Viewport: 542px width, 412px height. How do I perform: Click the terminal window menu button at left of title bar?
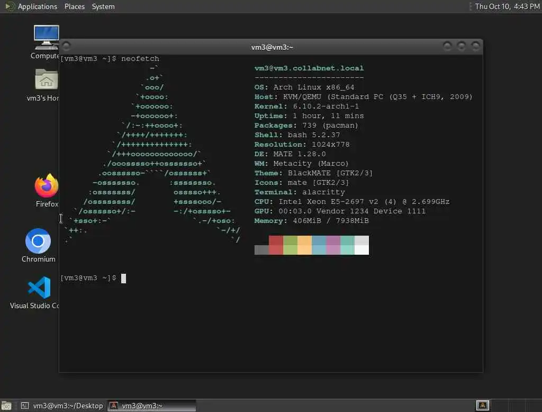coord(67,46)
